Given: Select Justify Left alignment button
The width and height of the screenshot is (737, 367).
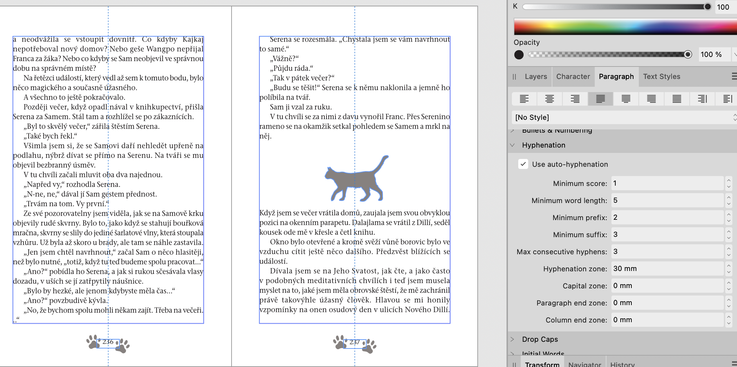Looking at the screenshot, I should click(x=600, y=99).
